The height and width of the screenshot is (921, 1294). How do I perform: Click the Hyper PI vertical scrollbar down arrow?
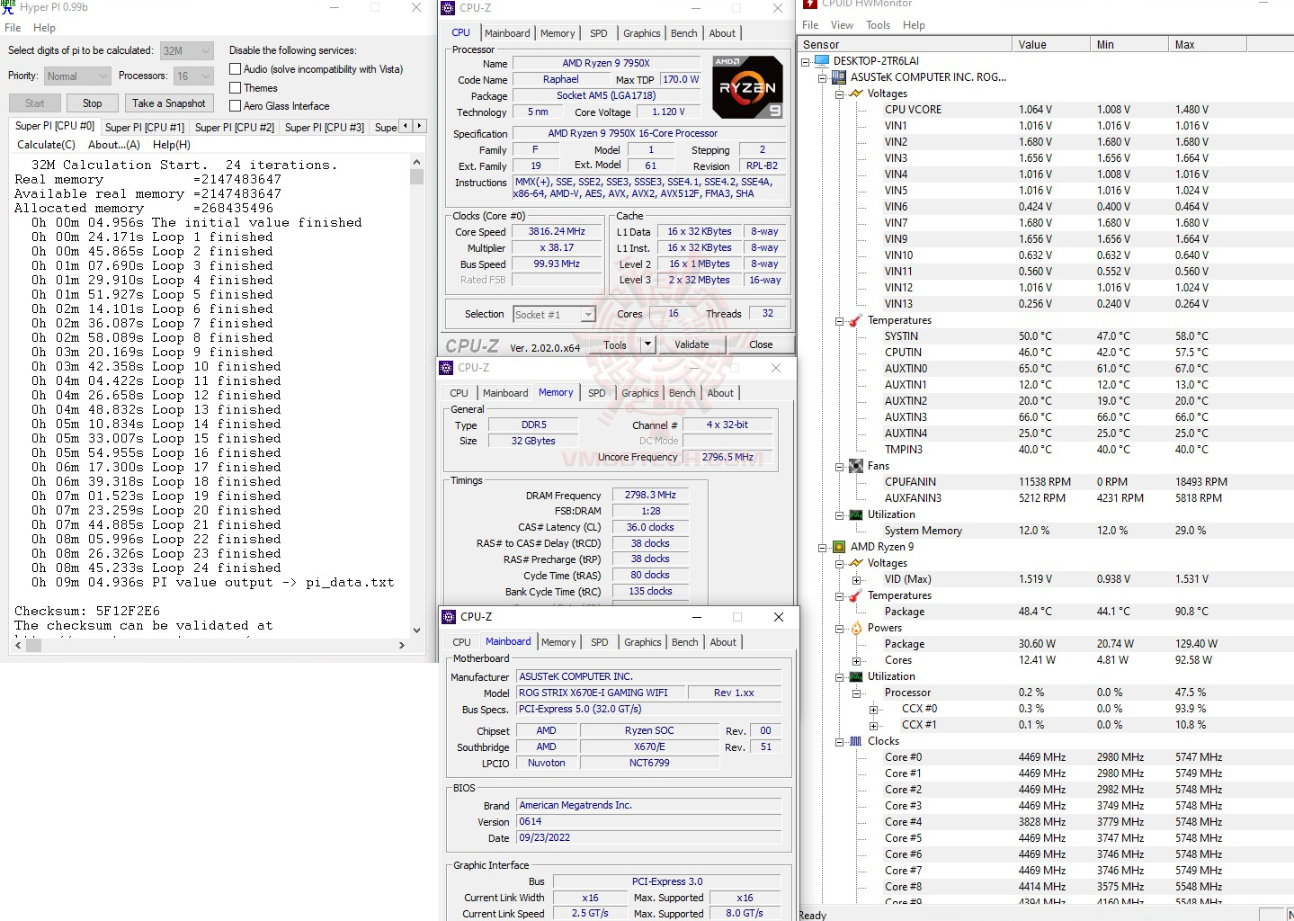416,630
